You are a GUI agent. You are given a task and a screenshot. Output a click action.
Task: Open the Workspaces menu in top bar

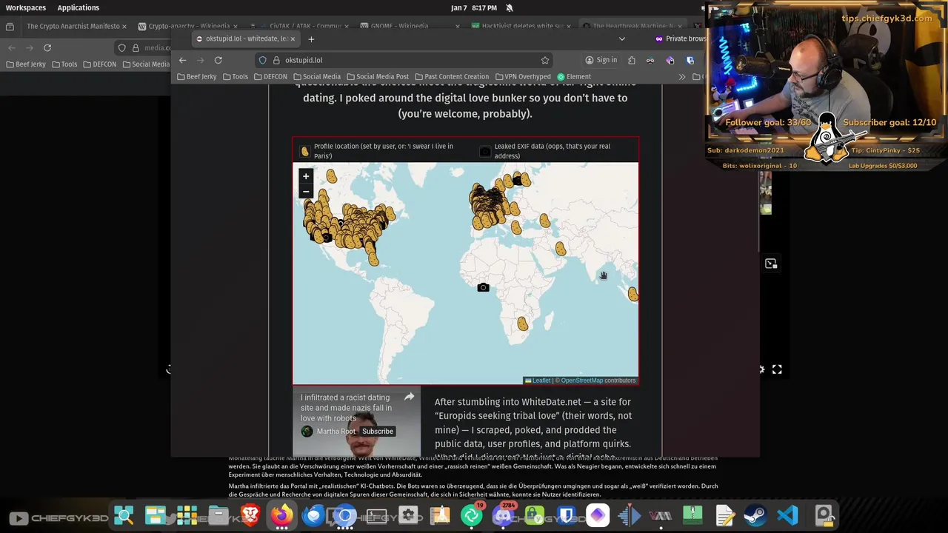coord(26,7)
